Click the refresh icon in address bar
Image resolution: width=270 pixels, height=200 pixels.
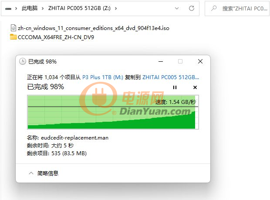pyautogui.click(x=192, y=8)
